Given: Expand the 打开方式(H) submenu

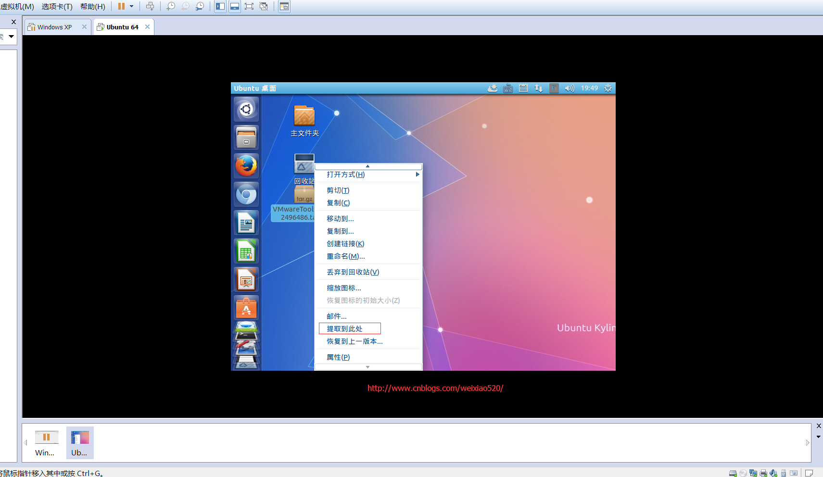Looking at the screenshot, I should [x=368, y=175].
